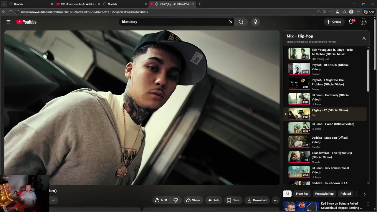
Task: Click the main video player
Action: tap(142, 108)
